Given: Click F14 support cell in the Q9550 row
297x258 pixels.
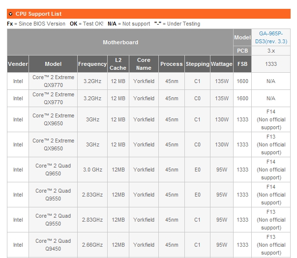Looking at the screenshot, I should tap(271, 195).
